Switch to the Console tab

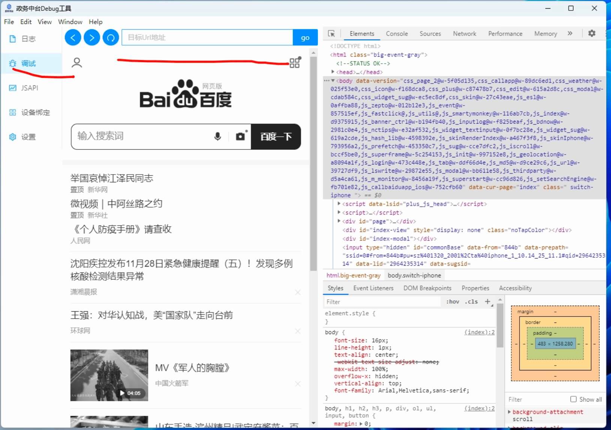(x=397, y=34)
